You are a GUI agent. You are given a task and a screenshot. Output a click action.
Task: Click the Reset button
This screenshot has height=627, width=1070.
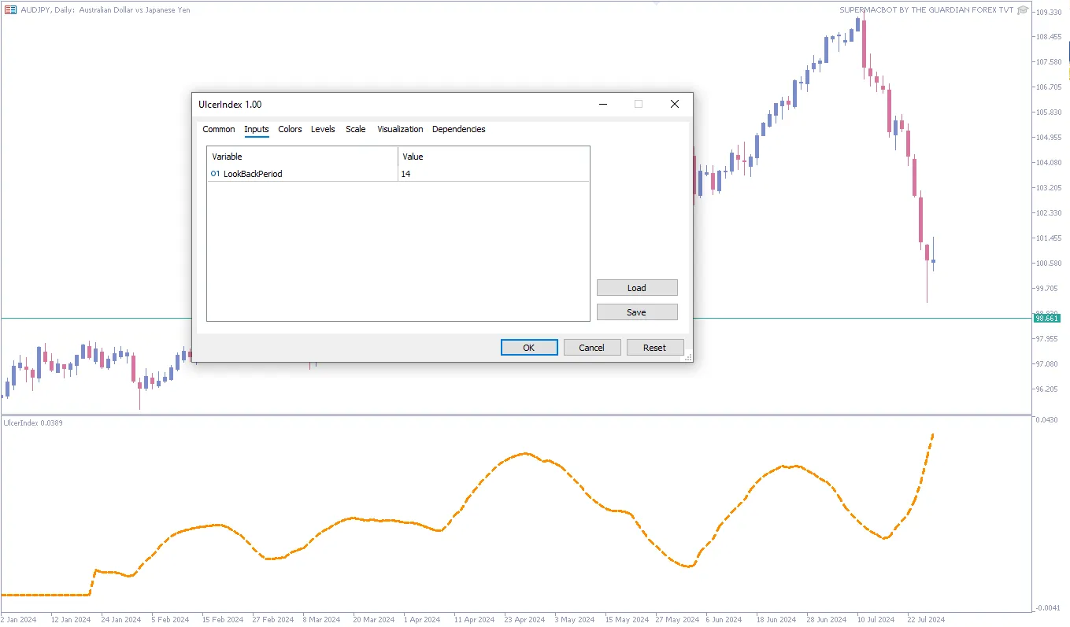[654, 348]
